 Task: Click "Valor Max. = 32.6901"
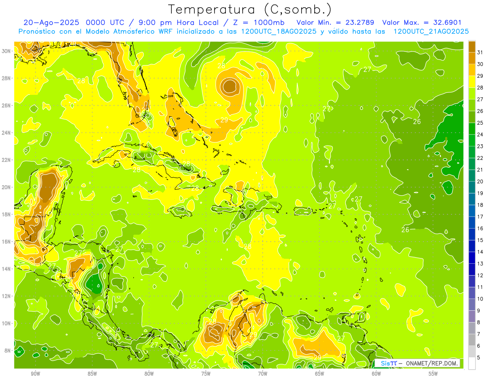coord(422,22)
